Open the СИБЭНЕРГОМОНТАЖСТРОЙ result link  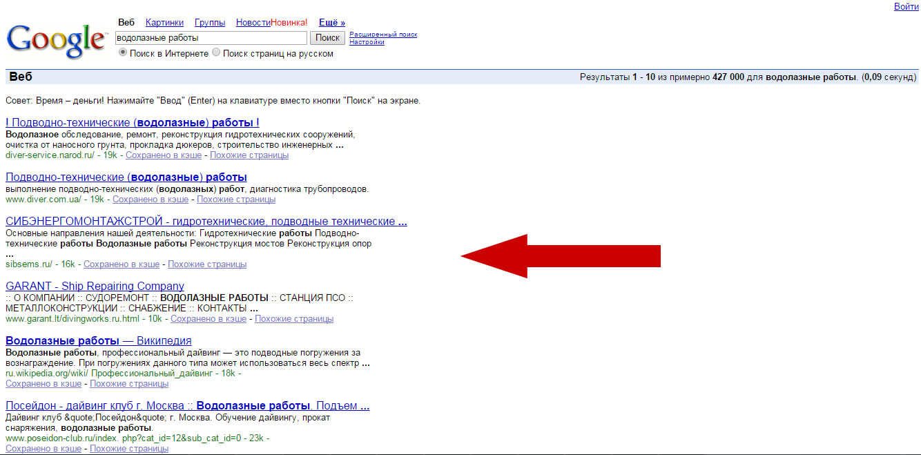coord(206,222)
